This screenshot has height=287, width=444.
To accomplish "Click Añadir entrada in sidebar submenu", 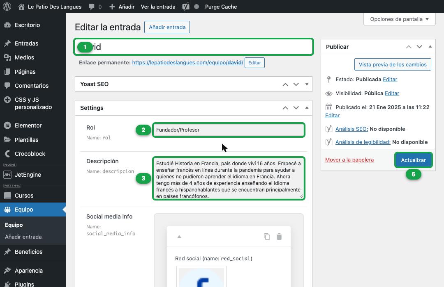I will [23, 237].
